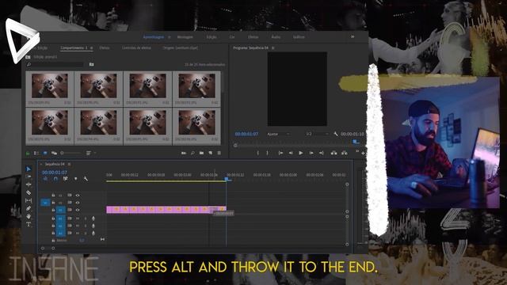Open the 1/2 playback resolution dropdown
Image resolution: width=507 pixels, height=285 pixels.
click(317, 134)
